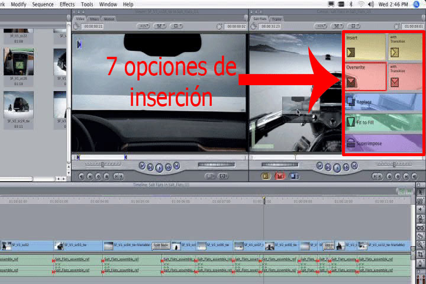This screenshot has width=426, height=284.
Task: Select the Zoom magnifier tool in palette
Action: (421, 244)
